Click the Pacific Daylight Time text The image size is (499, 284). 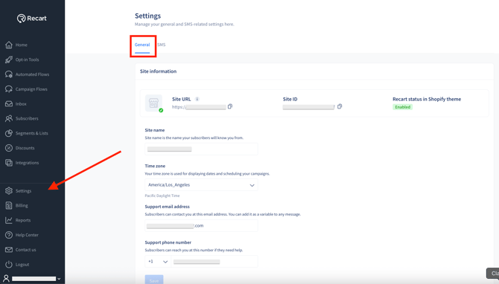coord(162,196)
